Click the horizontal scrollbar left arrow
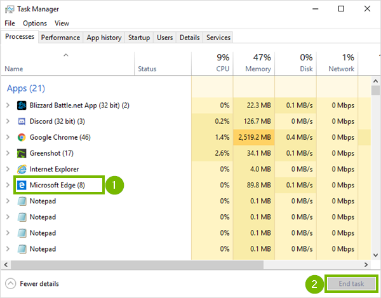Screen dimensions: 381x298 click(6, 265)
